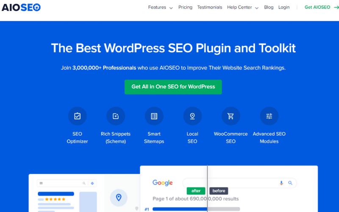The image size is (339, 212).
Task: Click the green after label
Action: [196, 191]
